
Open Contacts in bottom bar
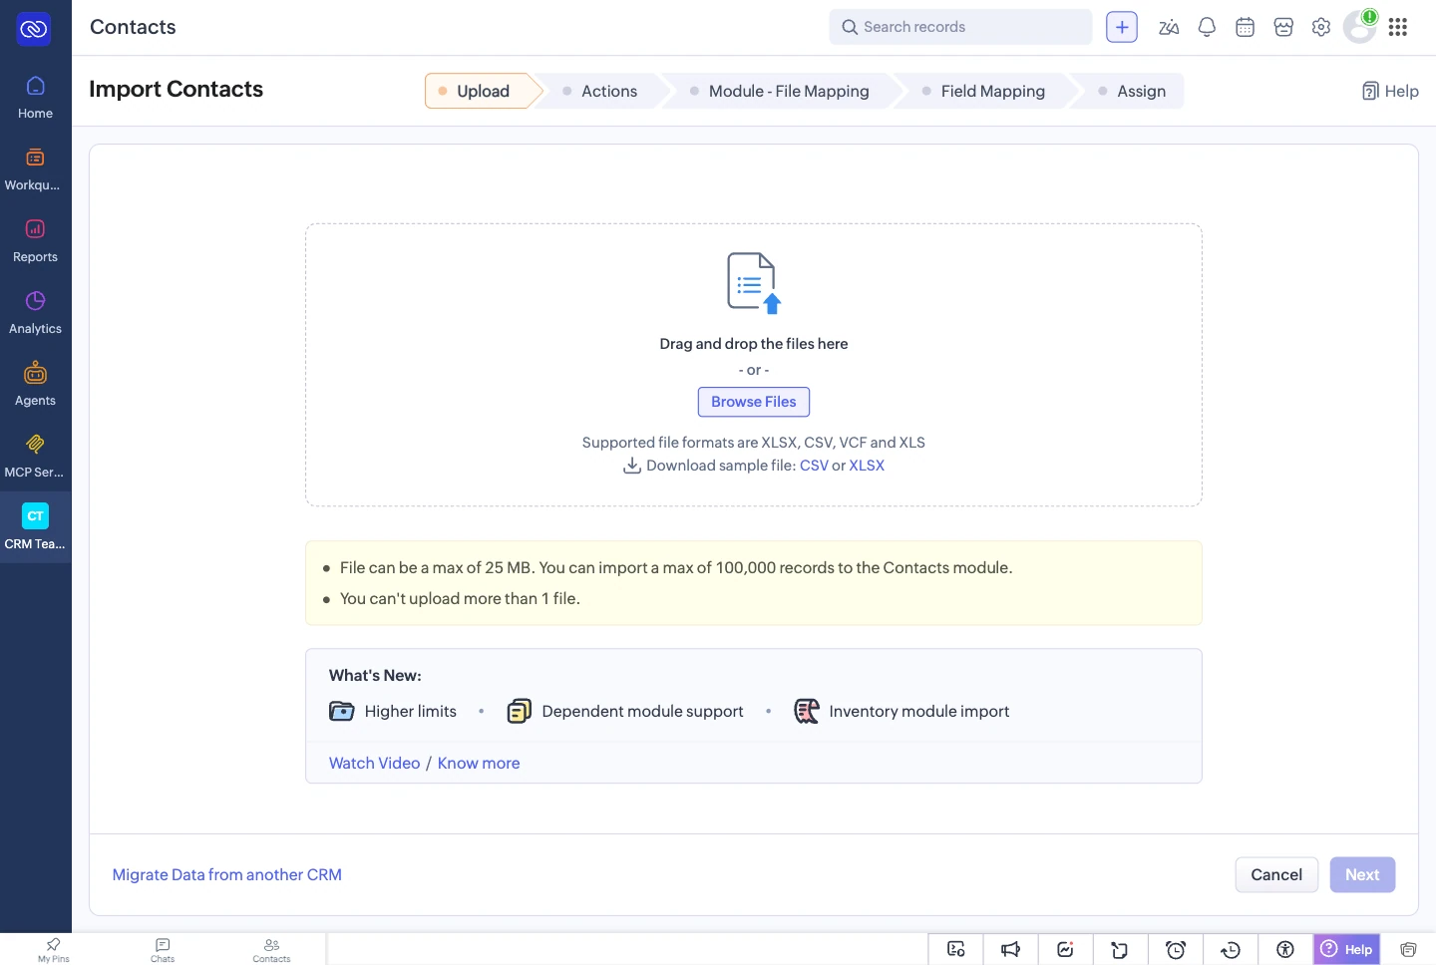271,949
